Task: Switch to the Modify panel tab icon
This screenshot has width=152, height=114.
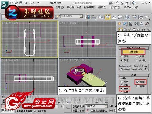Action: coord(125,24)
